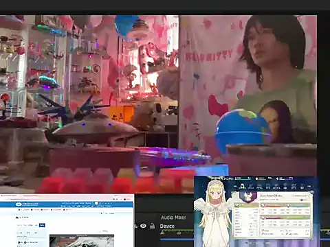Image resolution: width=330 pixels, height=247 pixels.
Task: Click the orange-bar equipment section header
Action: tap(273, 205)
